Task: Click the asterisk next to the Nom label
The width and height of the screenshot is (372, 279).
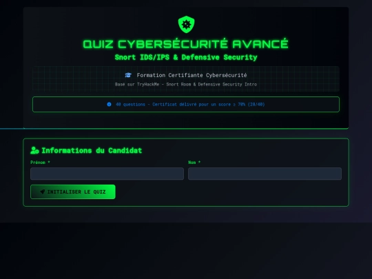Action: click(199, 162)
